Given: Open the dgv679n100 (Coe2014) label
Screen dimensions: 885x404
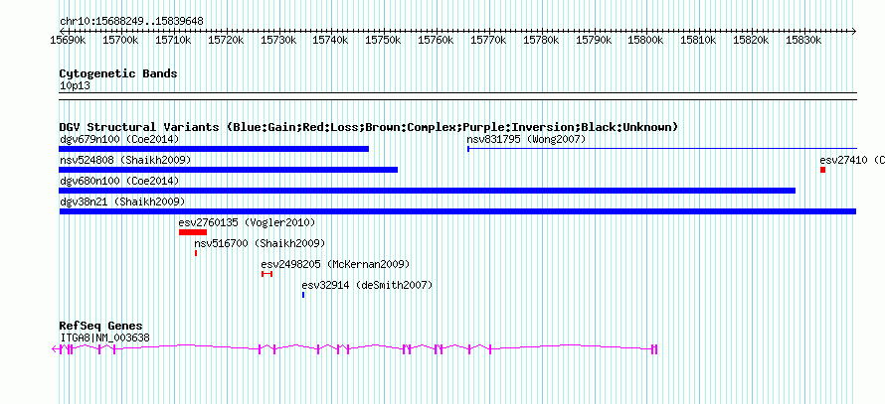Looking at the screenshot, I should pos(119,139).
